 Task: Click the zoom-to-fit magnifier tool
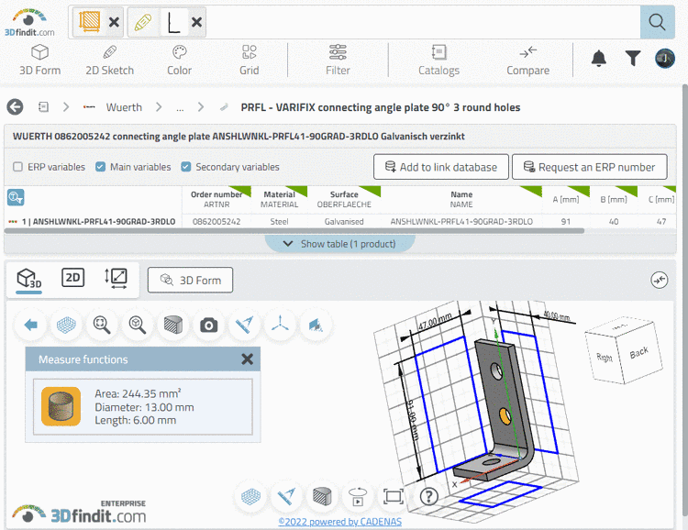click(102, 326)
